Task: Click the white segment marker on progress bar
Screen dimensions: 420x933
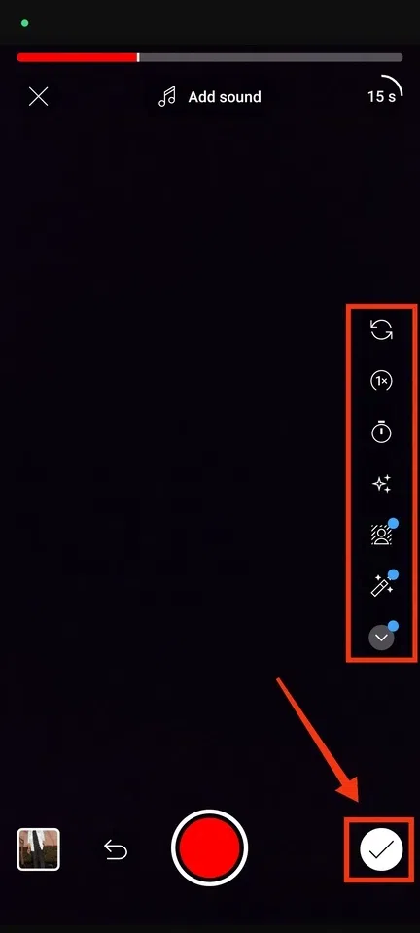Action: click(x=139, y=57)
